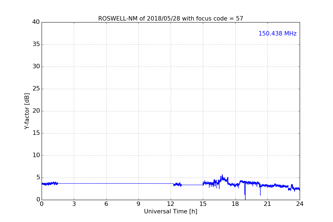
Task: Click y-axis tick label 25
Action: pyautogui.click(x=36, y=89)
